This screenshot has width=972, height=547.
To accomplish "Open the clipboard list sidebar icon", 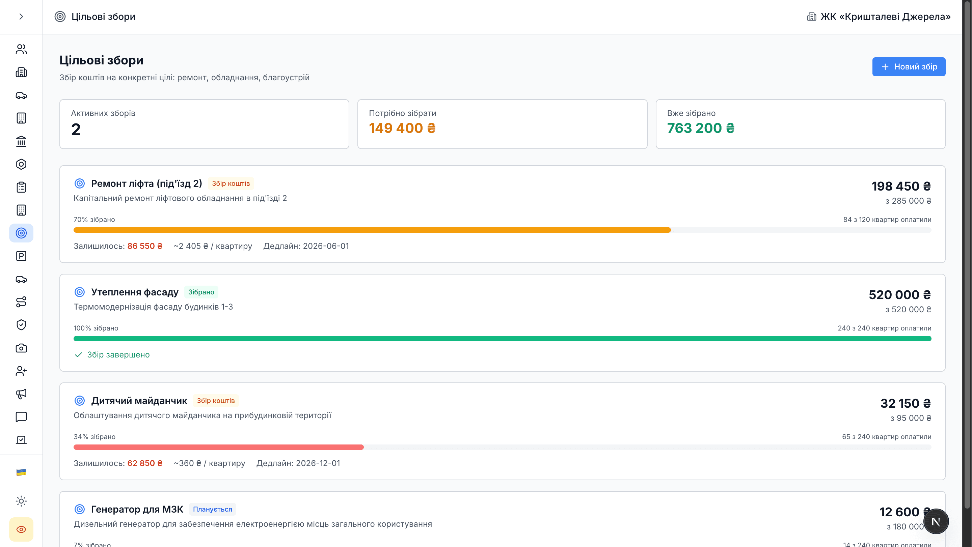I will (x=21, y=188).
